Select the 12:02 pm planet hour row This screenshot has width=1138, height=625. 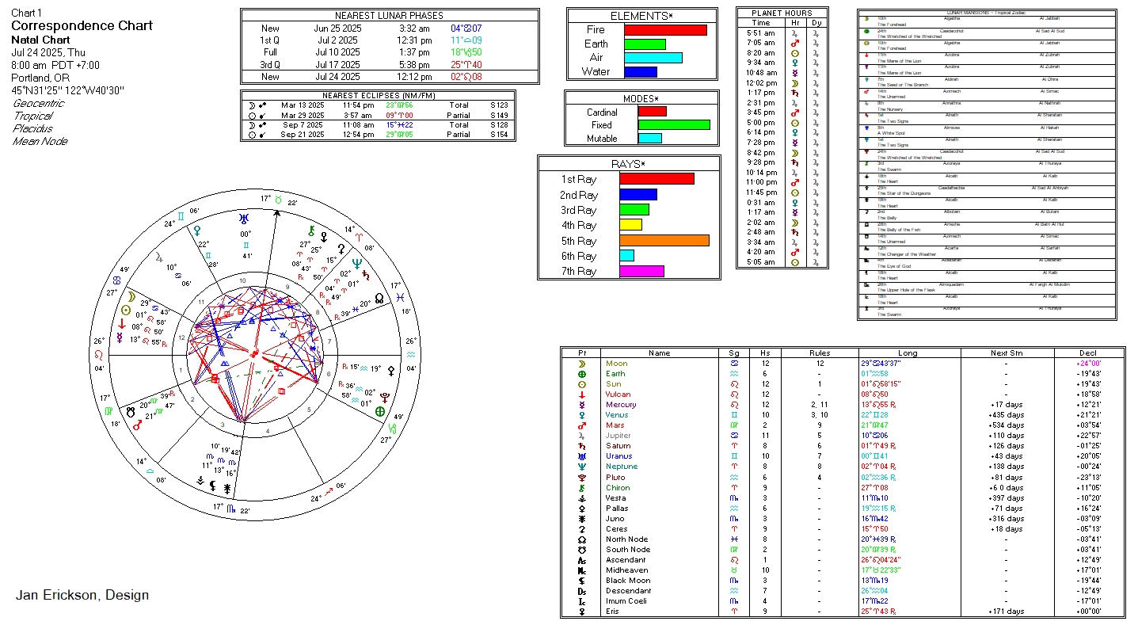coord(781,82)
